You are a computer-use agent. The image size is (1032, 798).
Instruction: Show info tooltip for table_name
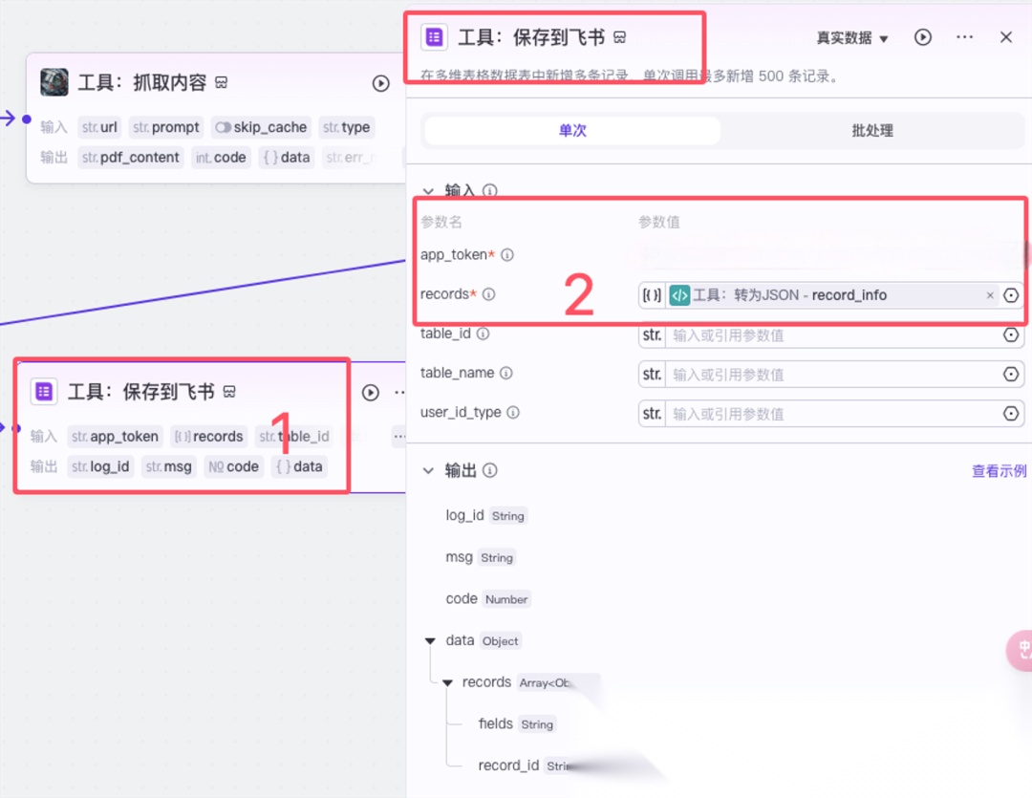506,374
